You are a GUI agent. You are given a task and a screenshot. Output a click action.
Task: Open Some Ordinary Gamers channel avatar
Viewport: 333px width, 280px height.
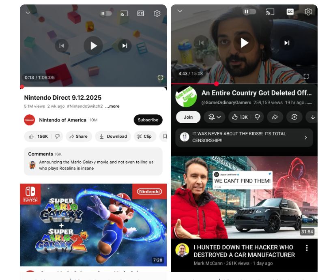pos(186,96)
